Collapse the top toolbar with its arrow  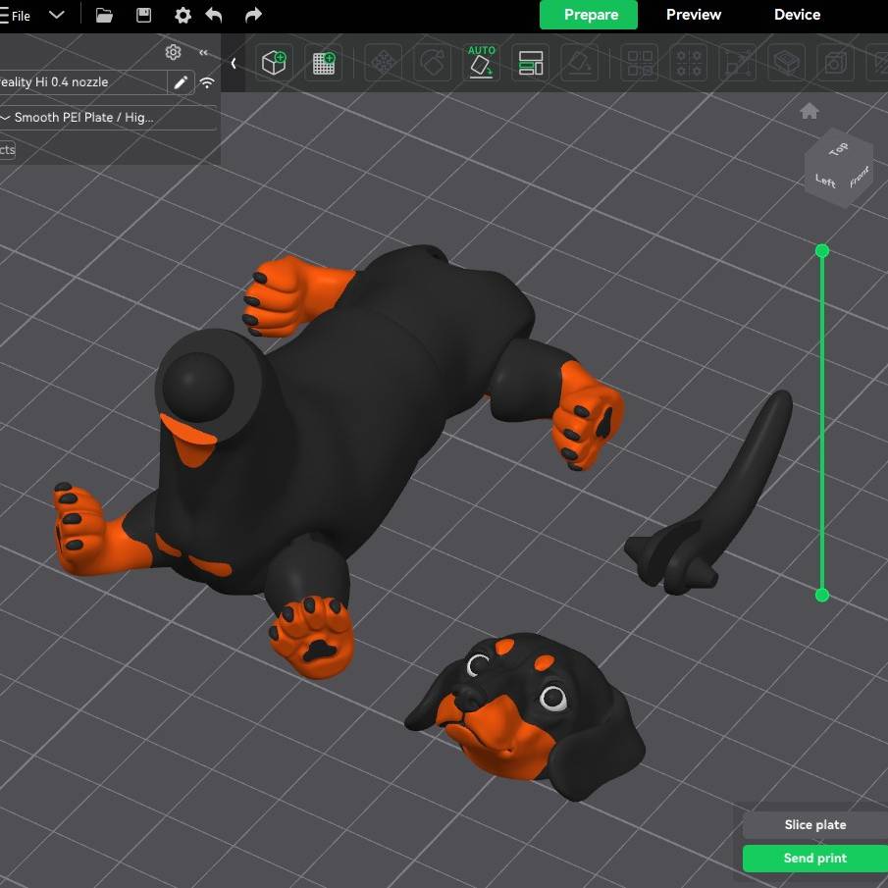click(234, 64)
